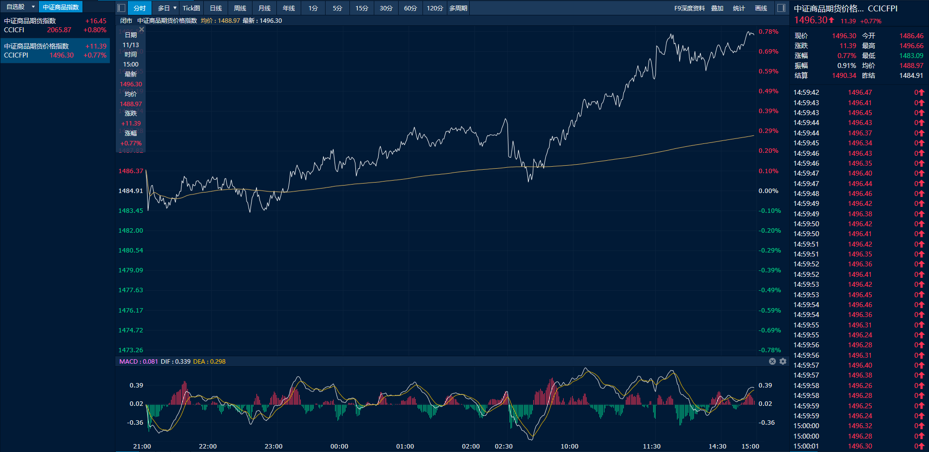Screen dimensions: 929x452
Task: Open F9深度资料 in-depth data
Action: click(689, 8)
